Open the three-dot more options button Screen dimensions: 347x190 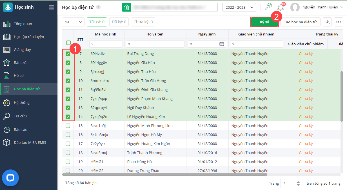pos(339,22)
